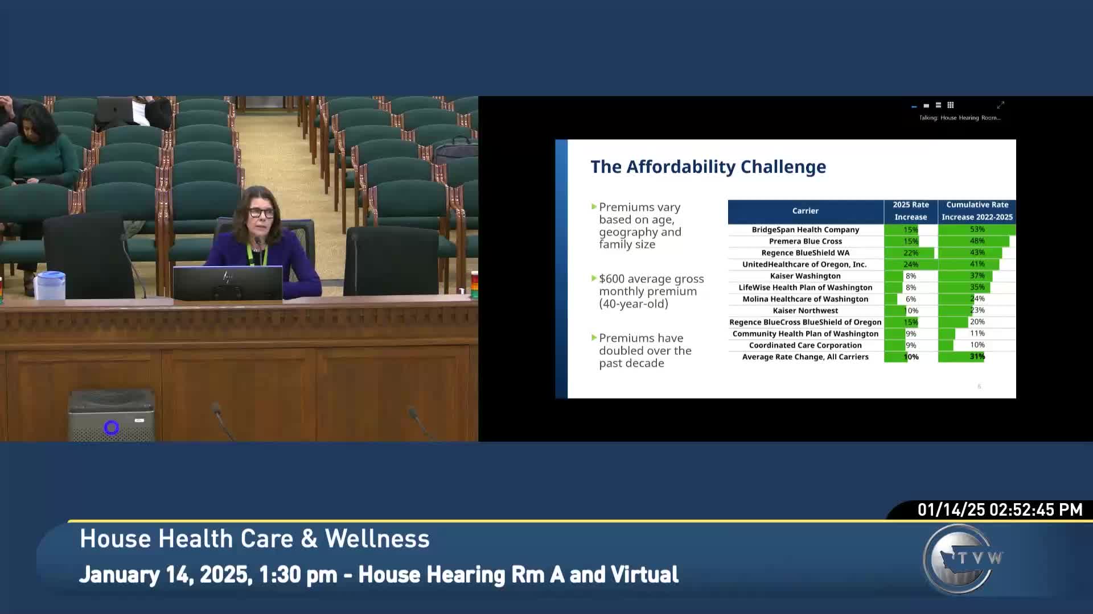1093x614 pixels.
Task: Click the '$600 average gross monthly premium' bullet
Action: [651, 291]
